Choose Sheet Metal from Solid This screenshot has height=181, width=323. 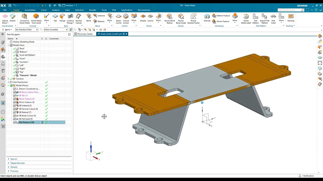[36, 19]
